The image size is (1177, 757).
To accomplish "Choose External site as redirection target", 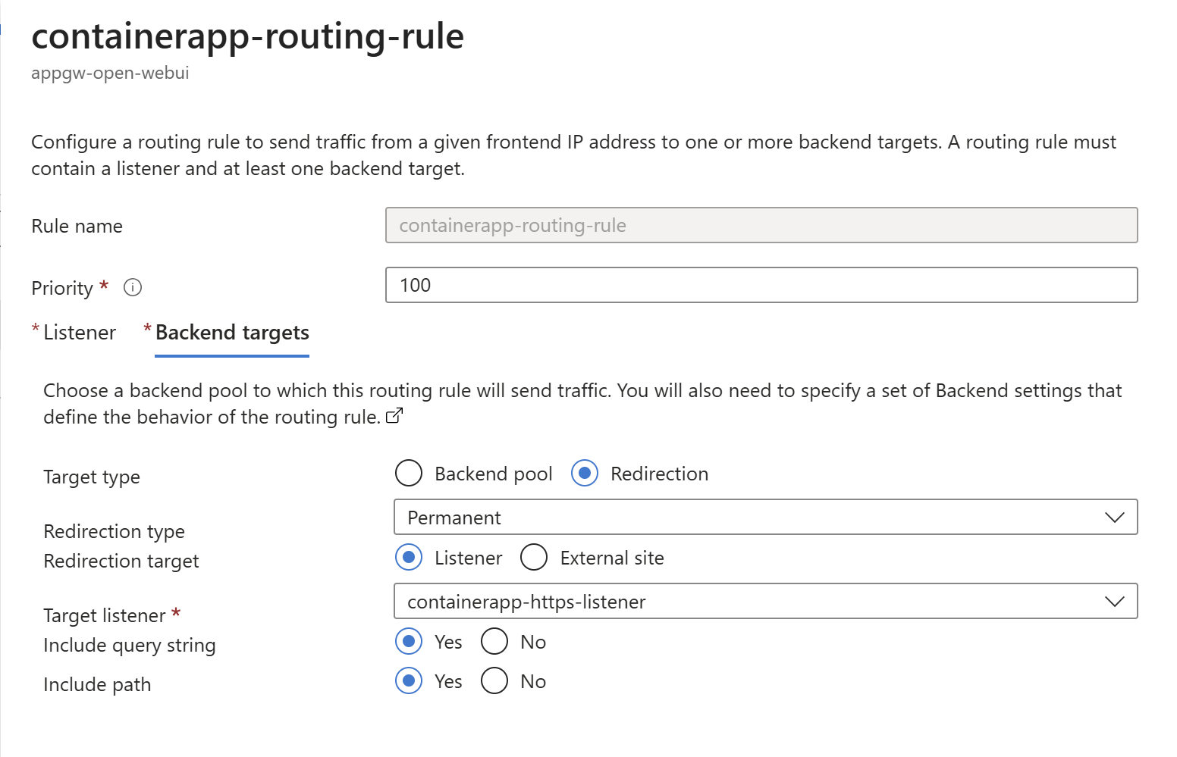I will point(534,558).
